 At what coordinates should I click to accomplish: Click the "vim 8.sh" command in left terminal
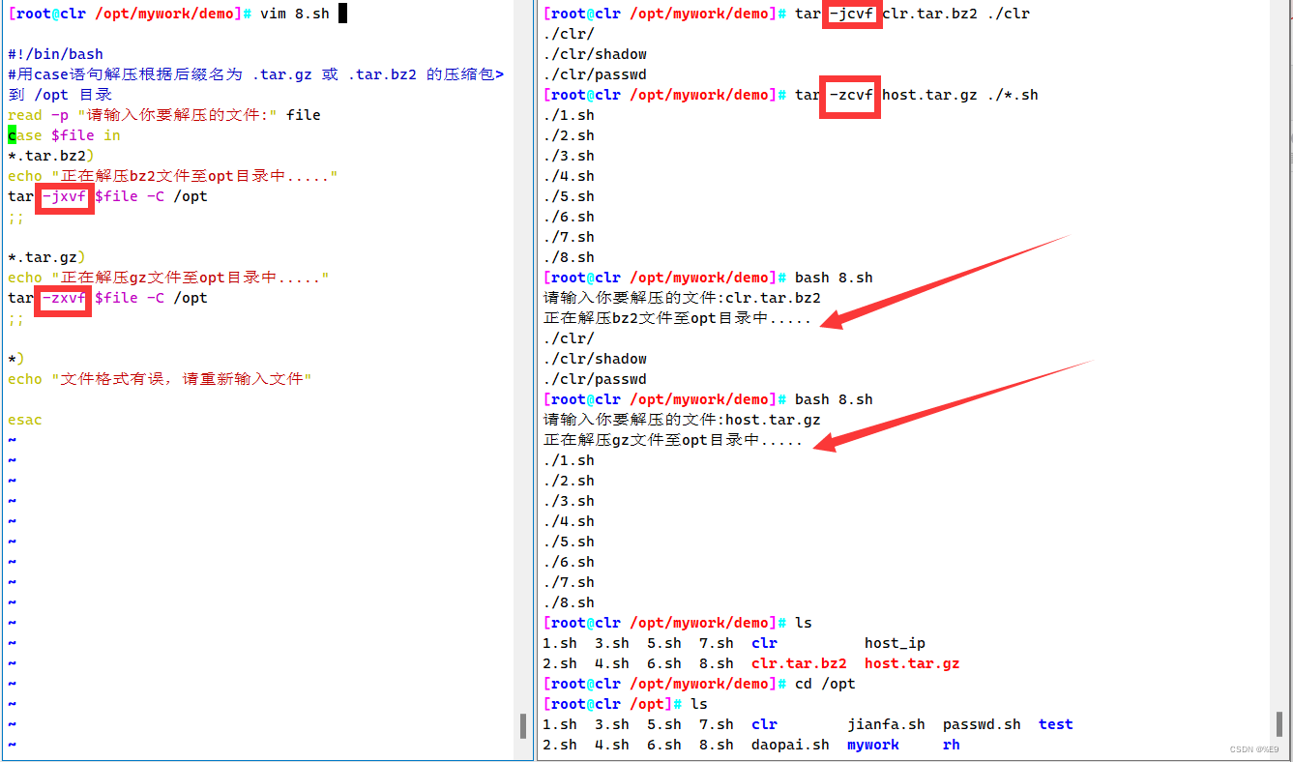tap(295, 14)
